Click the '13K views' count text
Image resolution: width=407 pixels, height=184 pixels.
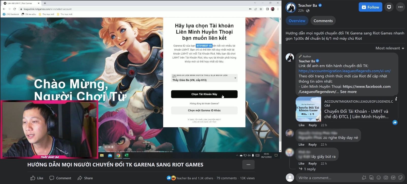coord(247,178)
